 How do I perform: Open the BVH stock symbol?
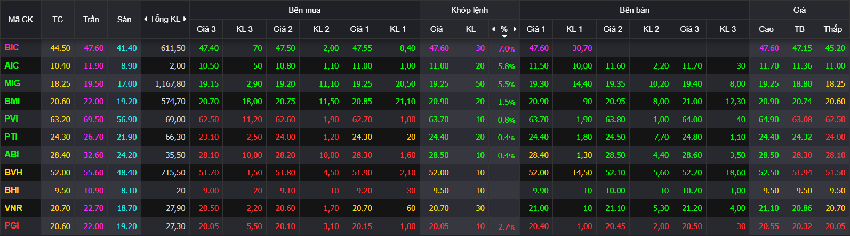tap(13, 172)
